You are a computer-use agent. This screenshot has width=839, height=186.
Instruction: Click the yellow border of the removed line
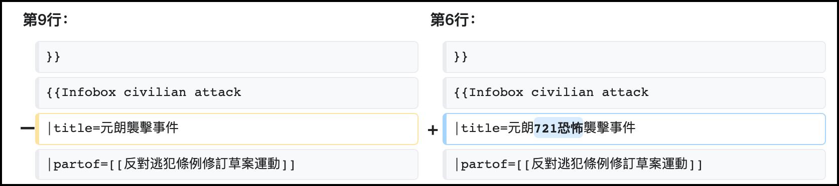tap(37, 129)
